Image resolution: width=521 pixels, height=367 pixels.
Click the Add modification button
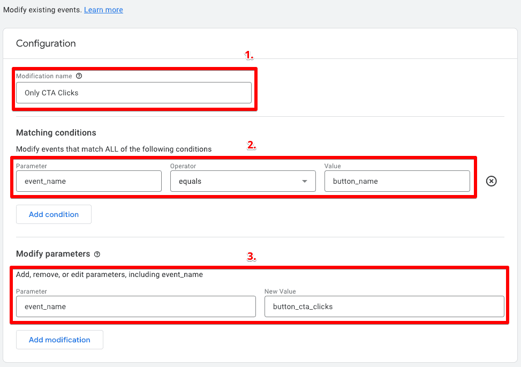pos(59,340)
